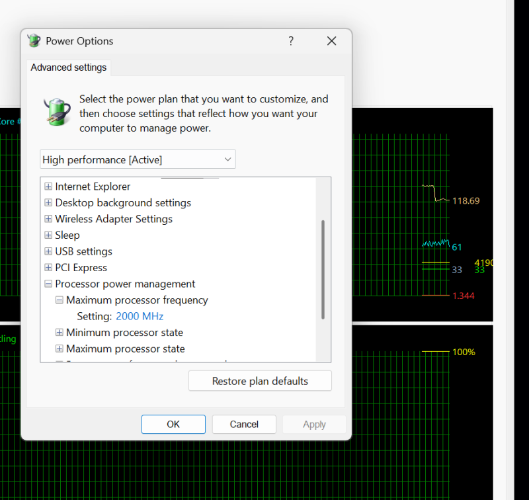Select Maximum processor frequency label
529x500 pixels.
click(137, 300)
